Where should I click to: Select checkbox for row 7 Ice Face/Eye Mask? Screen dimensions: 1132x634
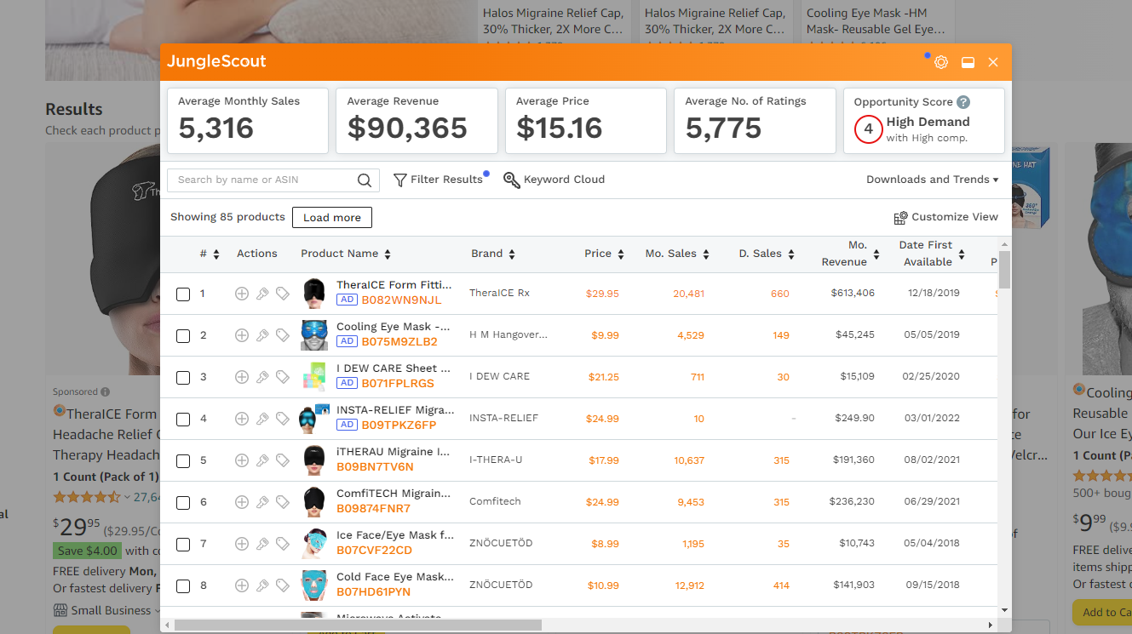(x=183, y=545)
